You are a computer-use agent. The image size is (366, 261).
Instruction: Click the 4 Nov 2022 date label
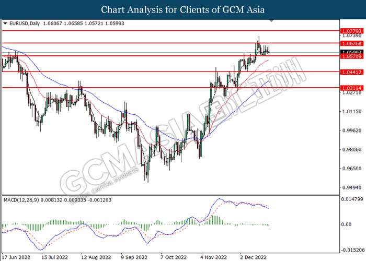(213, 257)
